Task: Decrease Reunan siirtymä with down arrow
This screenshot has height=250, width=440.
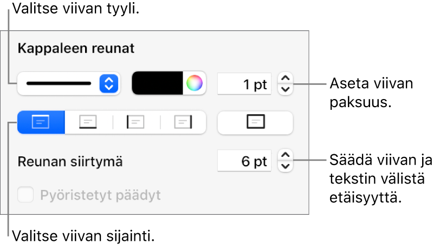Action: pyautogui.click(x=286, y=166)
